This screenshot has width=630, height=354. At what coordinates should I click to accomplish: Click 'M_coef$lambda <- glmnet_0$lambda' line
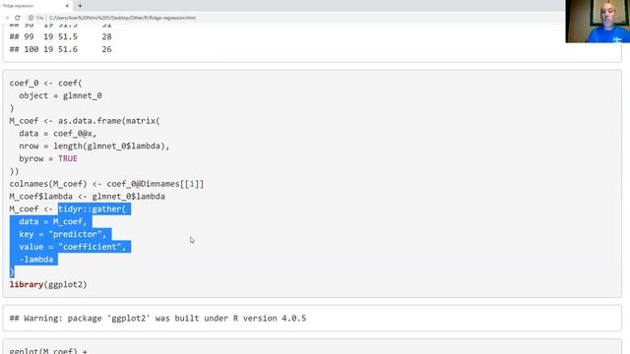(x=88, y=197)
